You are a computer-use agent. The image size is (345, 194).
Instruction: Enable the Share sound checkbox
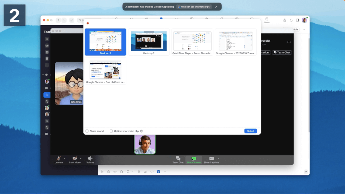coord(87,131)
